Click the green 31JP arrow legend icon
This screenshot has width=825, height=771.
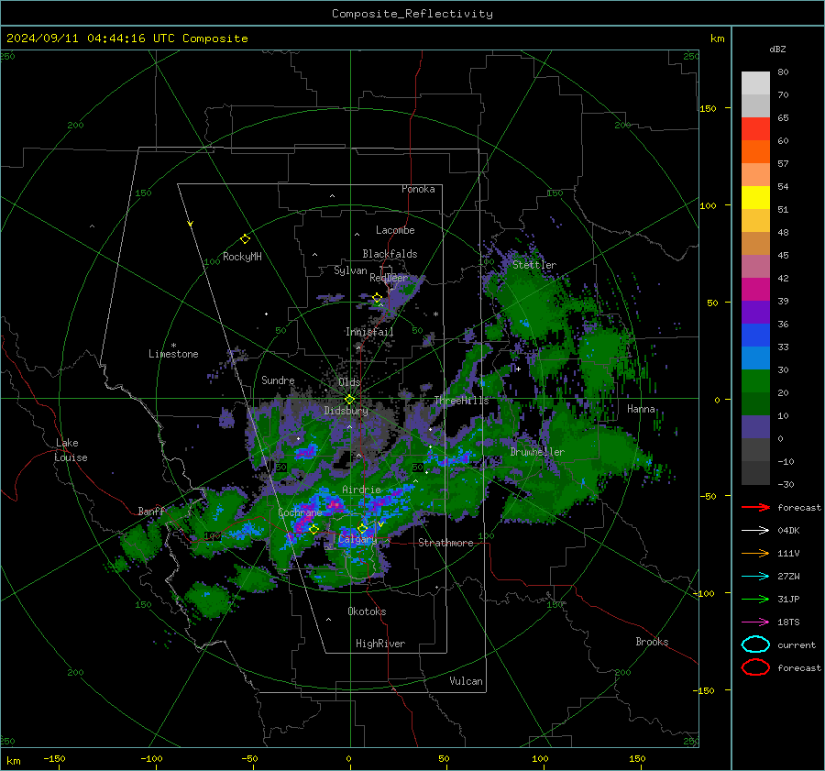pyautogui.click(x=755, y=599)
